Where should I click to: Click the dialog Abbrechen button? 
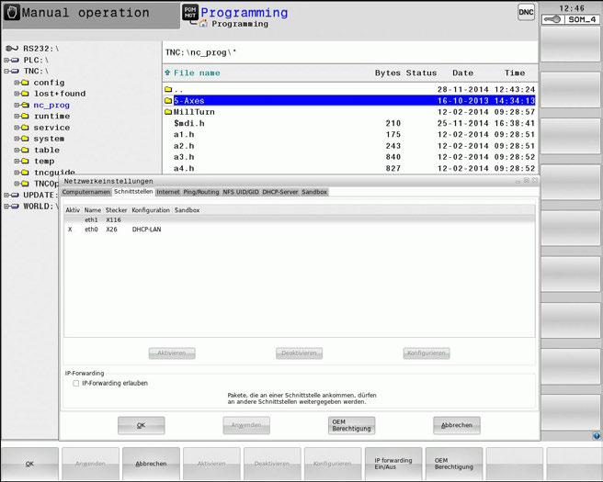(x=457, y=425)
